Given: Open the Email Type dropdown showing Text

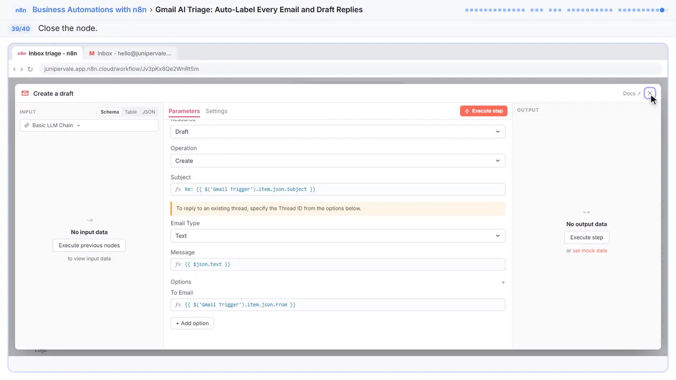Looking at the screenshot, I should coord(338,236).
